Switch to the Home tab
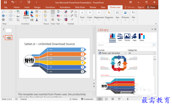 [x=17, y=7]
